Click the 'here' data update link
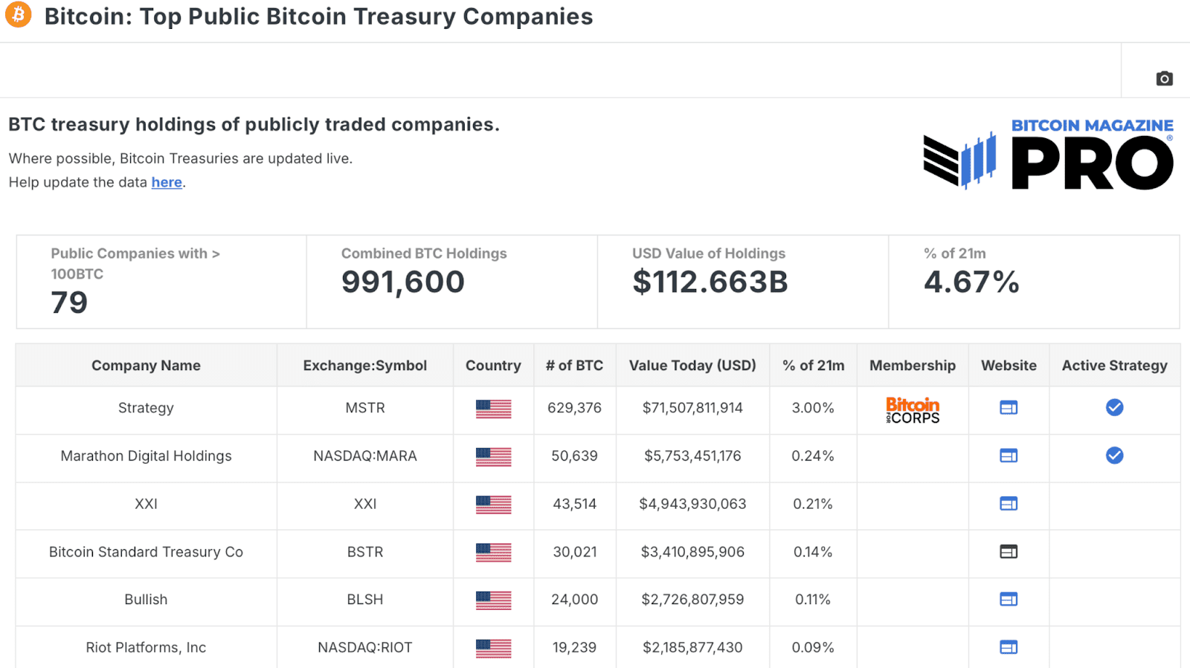This screenshot has height=668, width=1190. click(x=167, y=182)
